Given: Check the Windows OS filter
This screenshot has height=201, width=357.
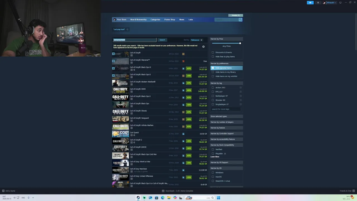Looking at the screenshot, I should (213, 173).
